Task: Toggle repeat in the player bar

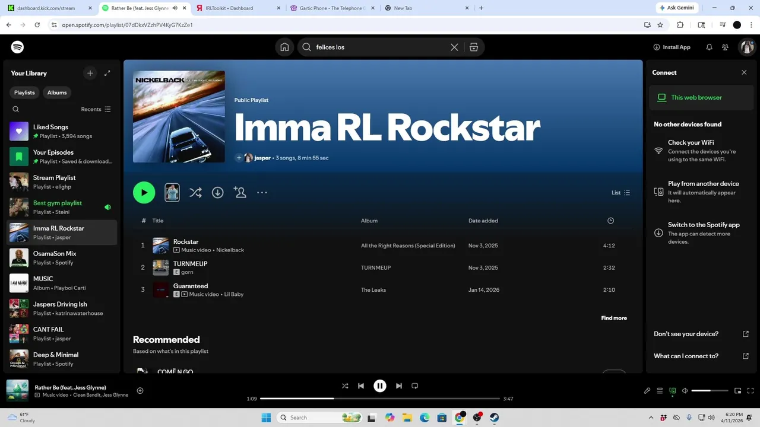Action: (415, 385)
